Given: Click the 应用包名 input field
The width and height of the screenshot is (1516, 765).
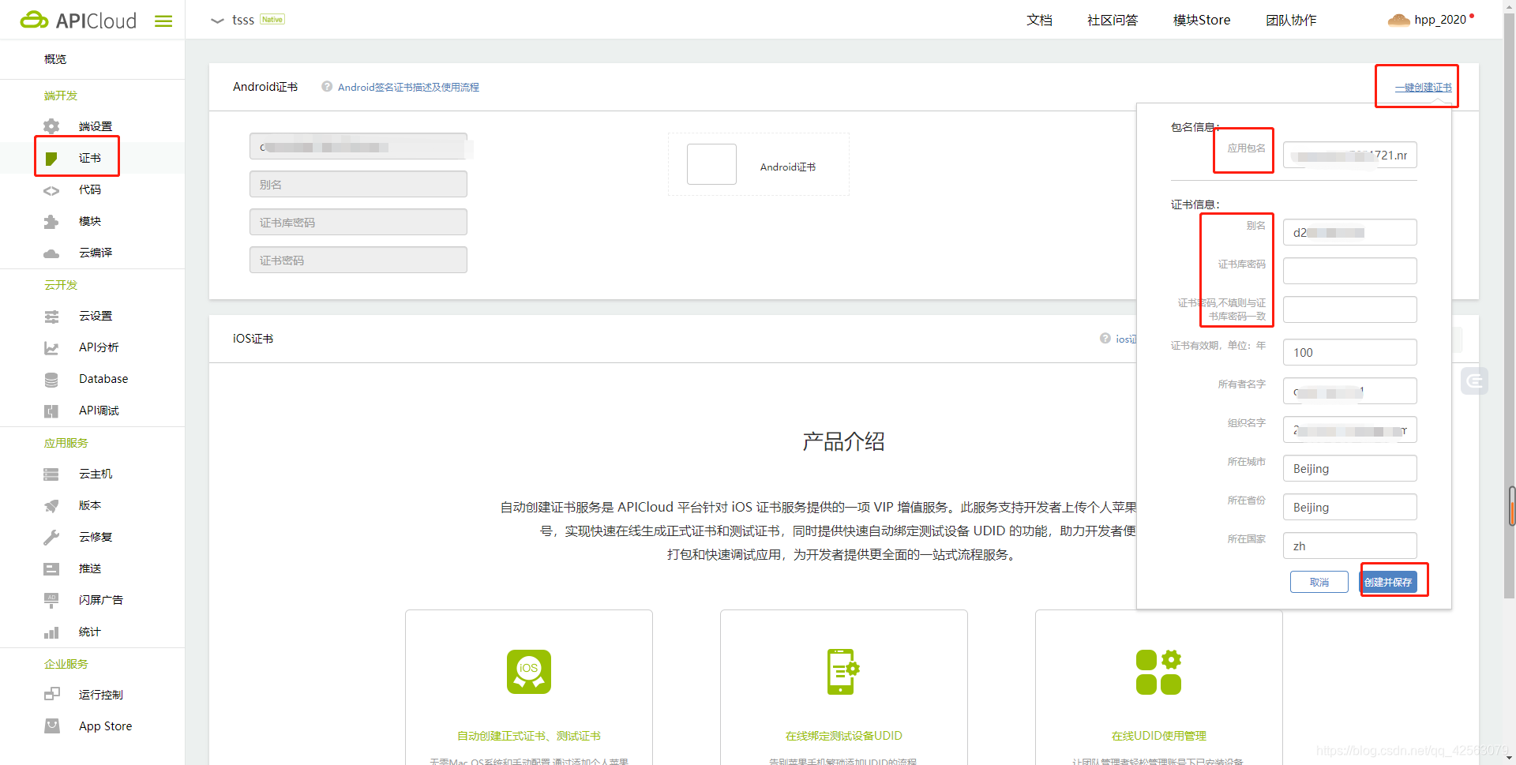Looking at the screenshot, I should pos(1349,156).
